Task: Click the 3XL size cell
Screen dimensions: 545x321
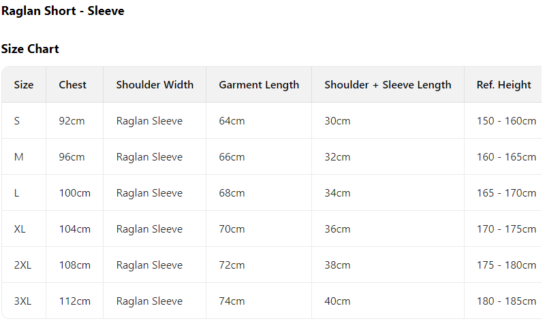Action: point(22,301)
